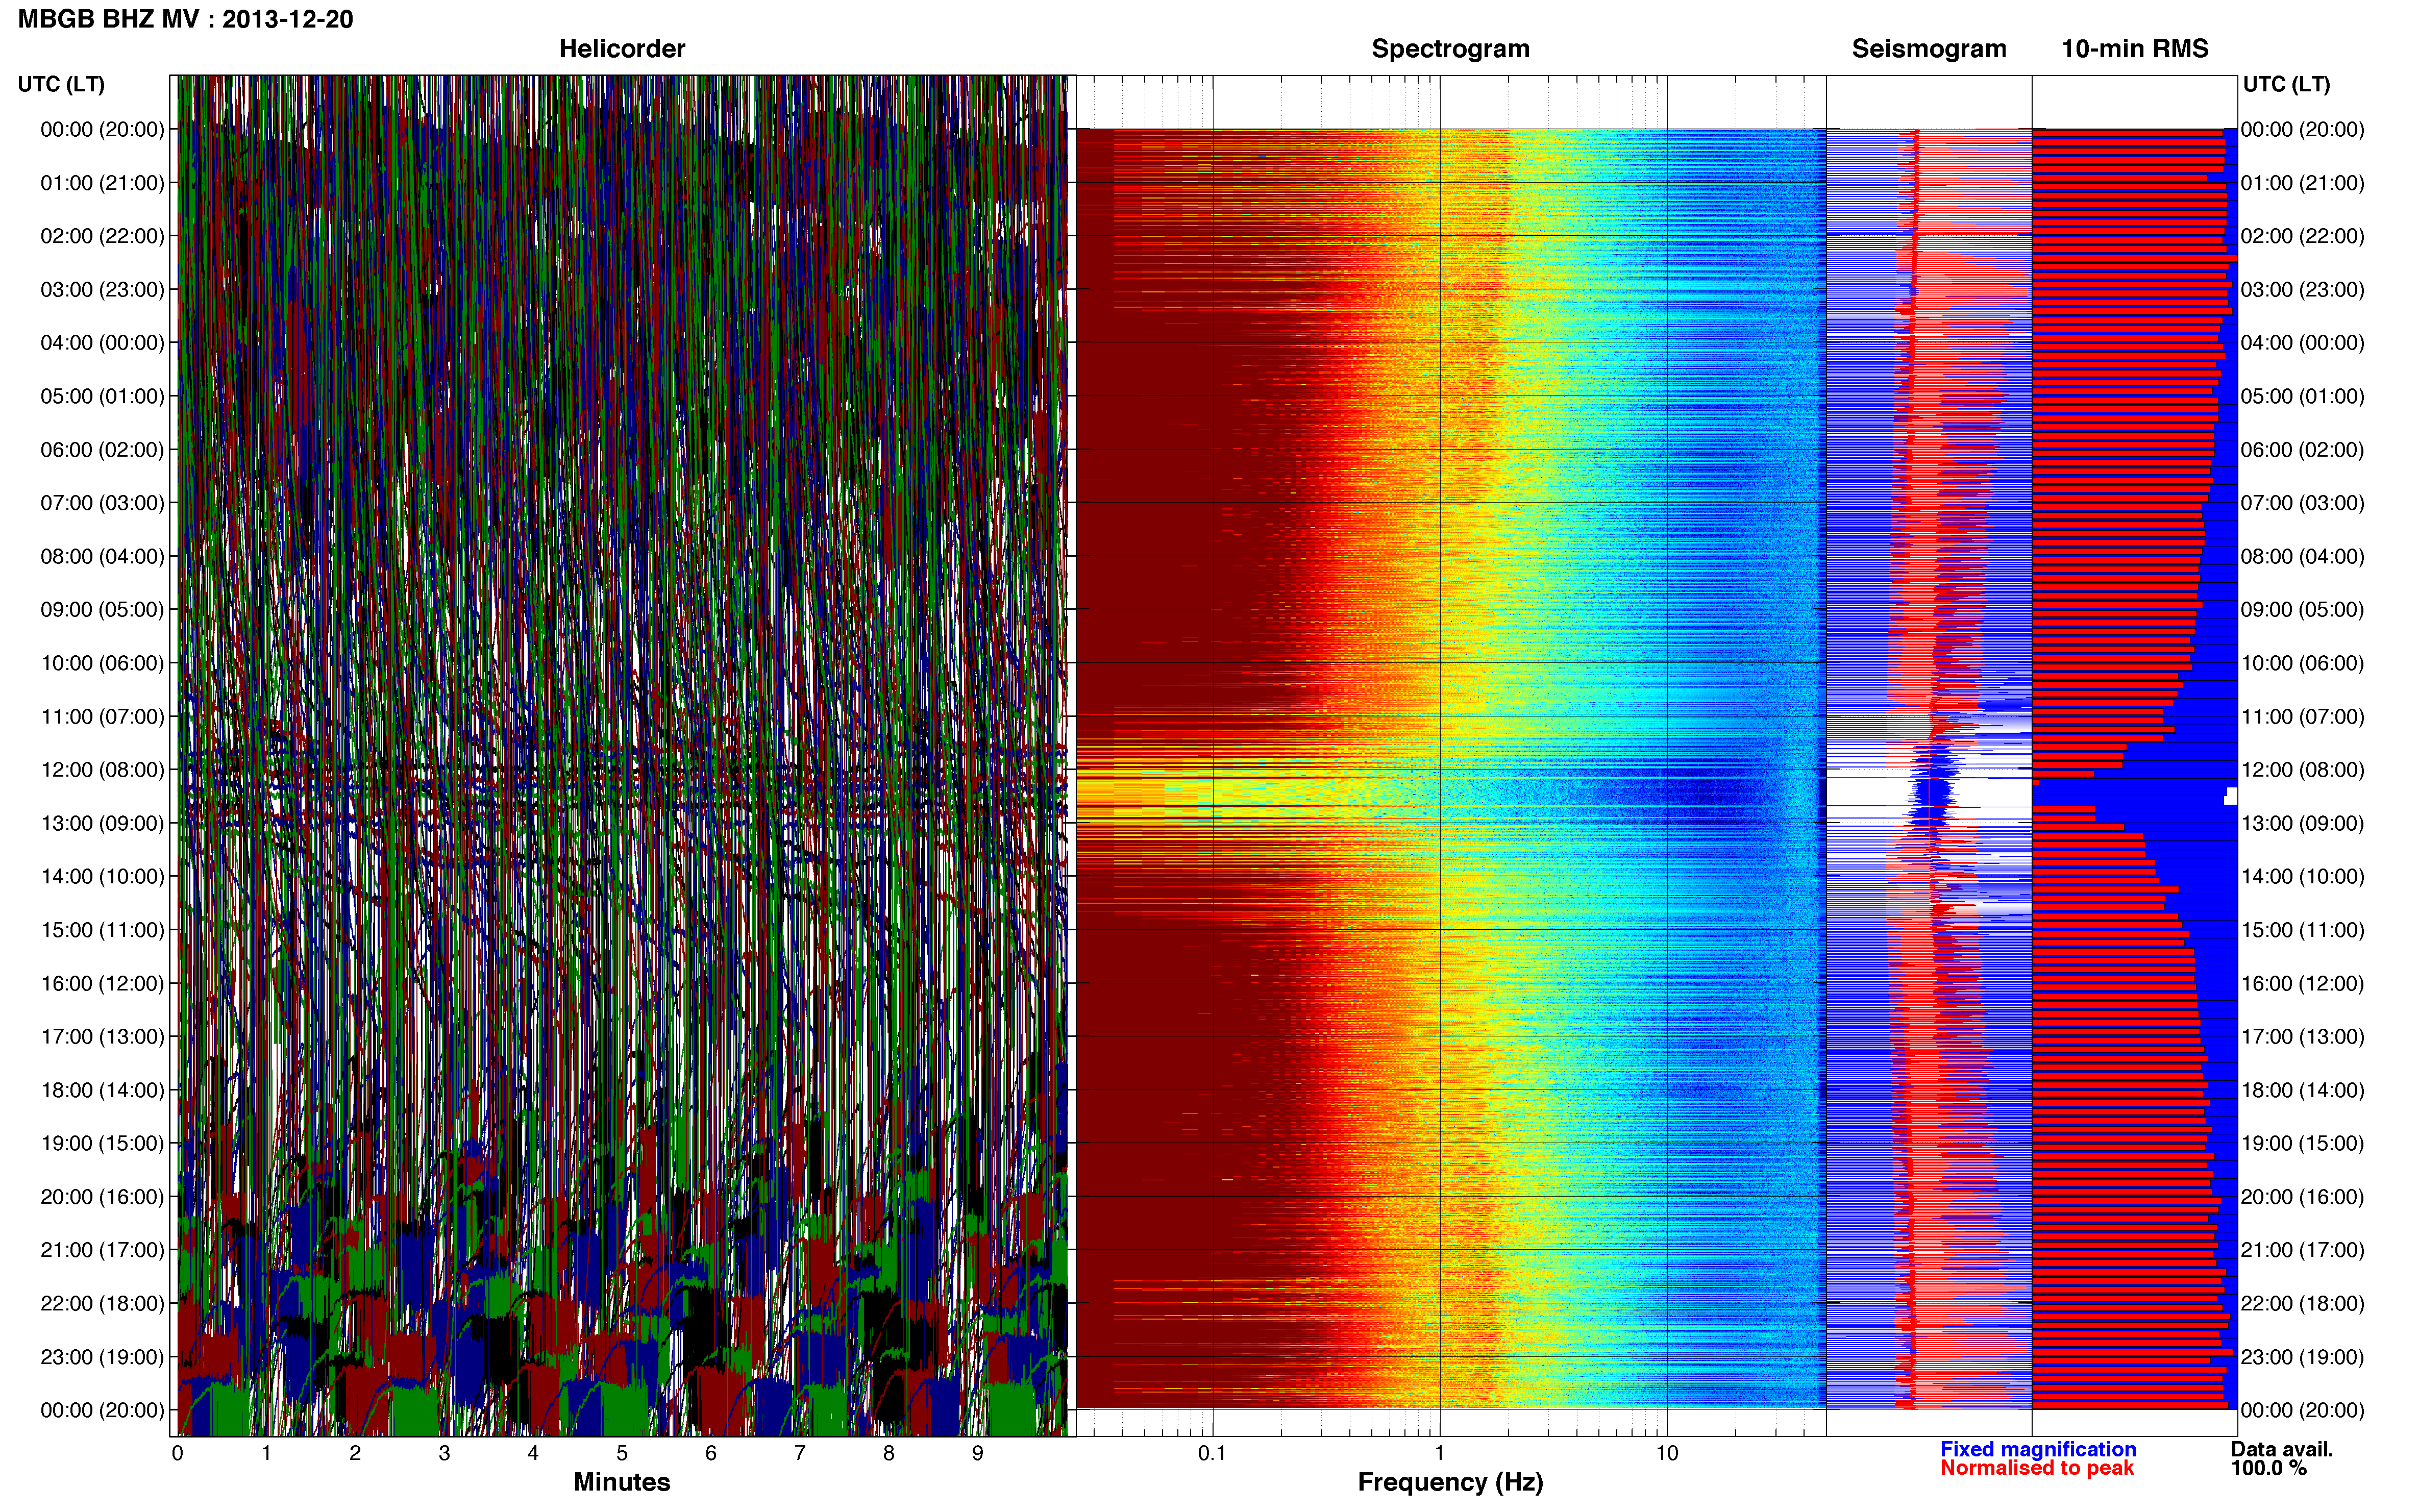This screenshot has height=1512, width=2419.
Task: Click frequency tick label '1' under spectrogram
Action: tap(1439, 1453)
